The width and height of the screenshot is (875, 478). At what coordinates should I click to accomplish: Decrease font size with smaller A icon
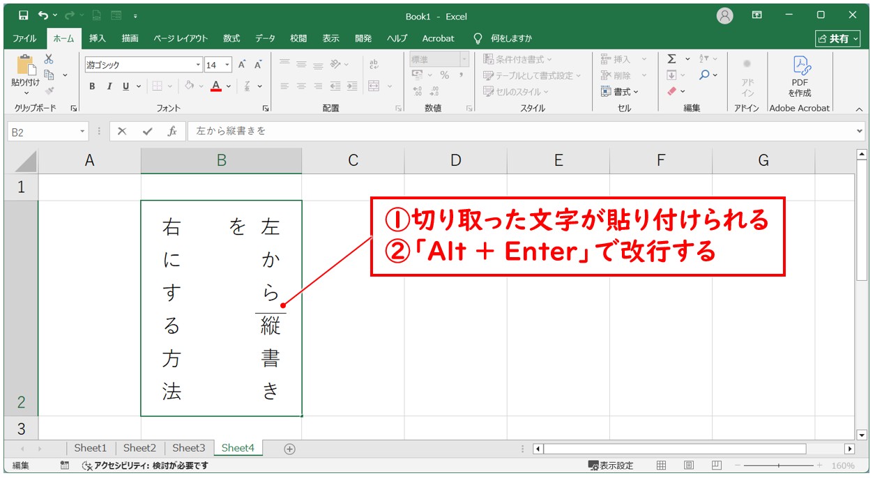[257, 65]
